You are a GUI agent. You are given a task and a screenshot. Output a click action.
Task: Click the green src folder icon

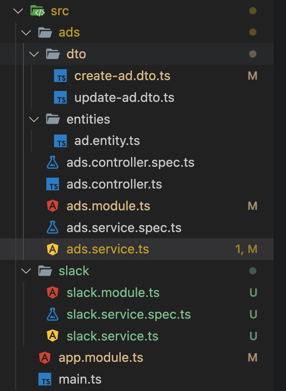point(38,11)
